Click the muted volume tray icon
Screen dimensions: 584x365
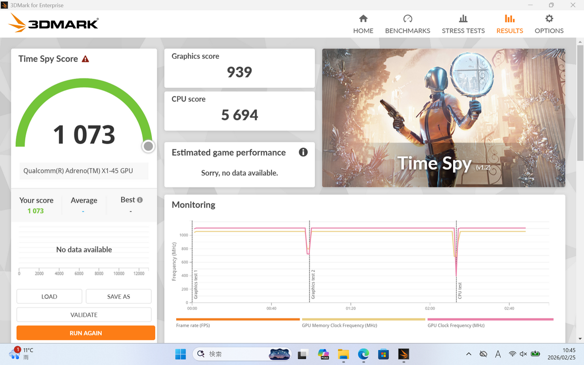tap(524, 354)
